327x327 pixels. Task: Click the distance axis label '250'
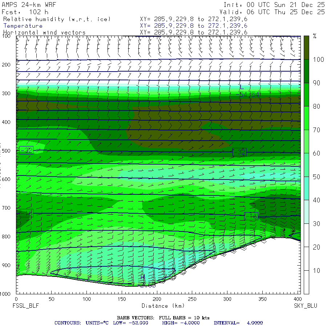192,299
